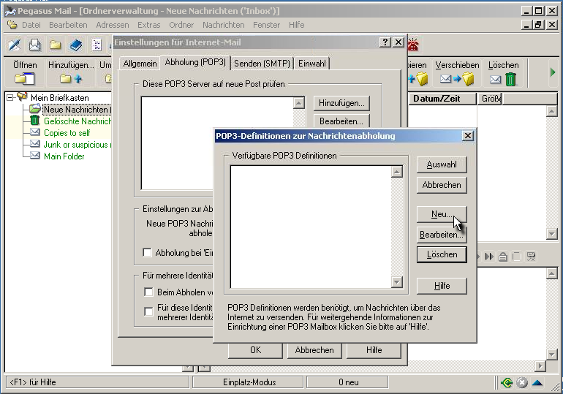Screen dimensions: 563x394
Task: Click Hinzufügen... in Internet-Mail settings
Action: [341, 103]
